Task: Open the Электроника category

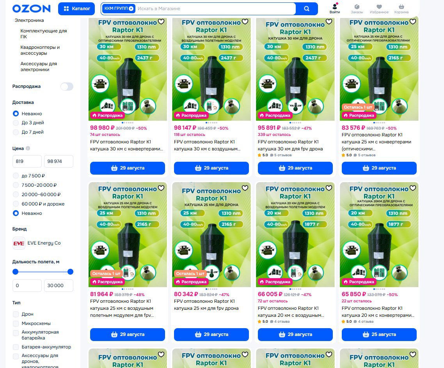Action: coord(29,20)
